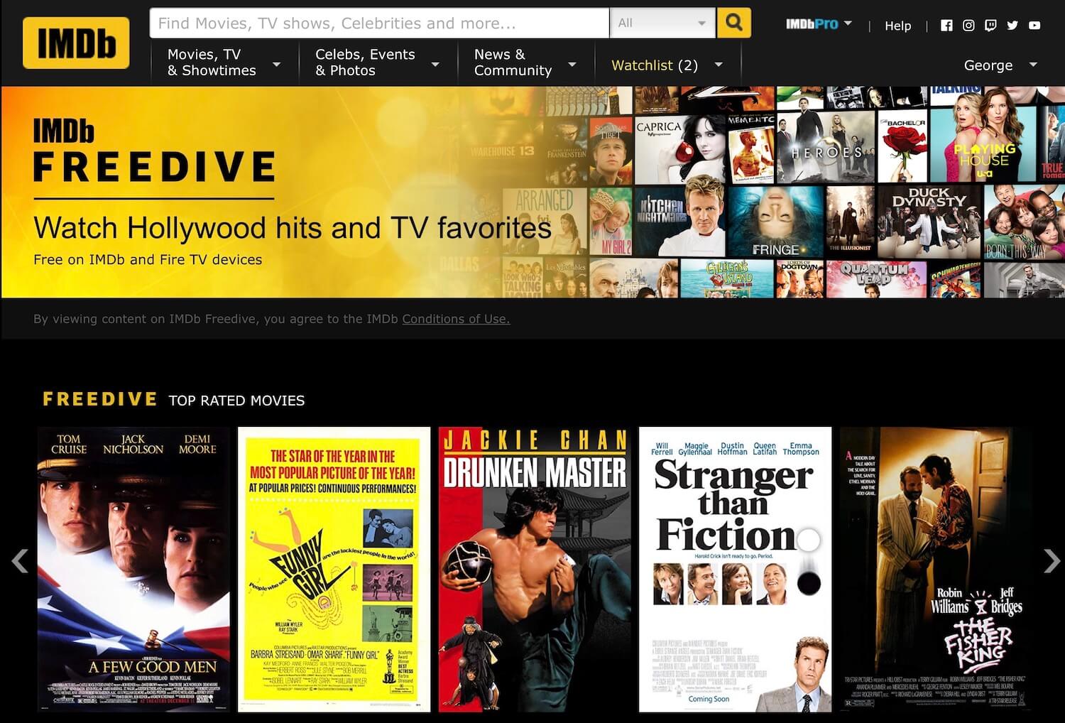Viewport: 1065px width, 723px height.
Task: Expand the Celebs, Events & Photos menu
Action: pyautogui.click(x=377, y=62)
